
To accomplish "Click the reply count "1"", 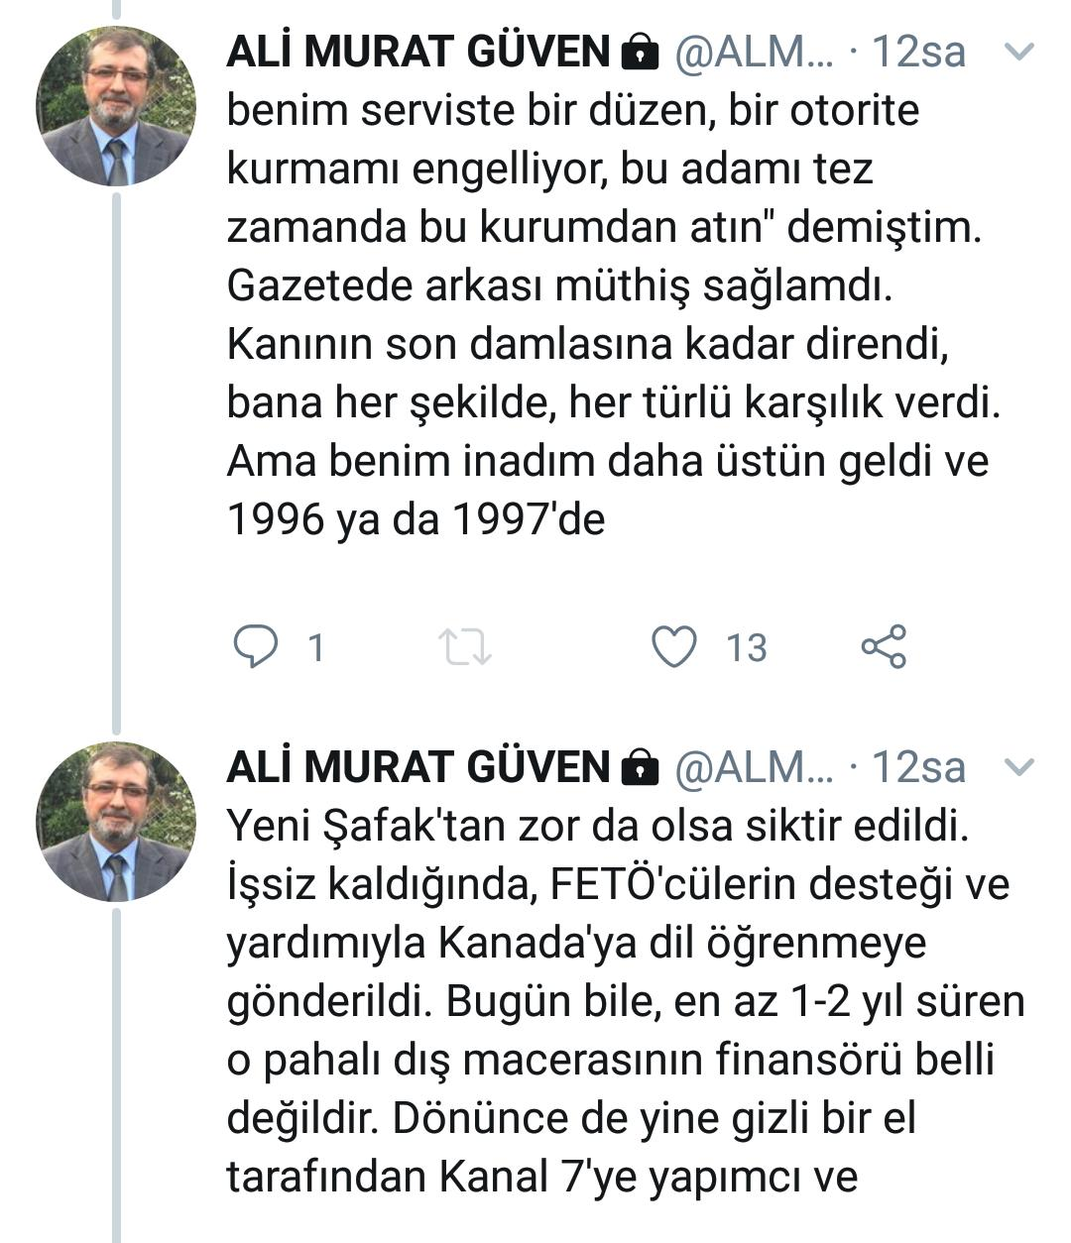I will 316,648.
